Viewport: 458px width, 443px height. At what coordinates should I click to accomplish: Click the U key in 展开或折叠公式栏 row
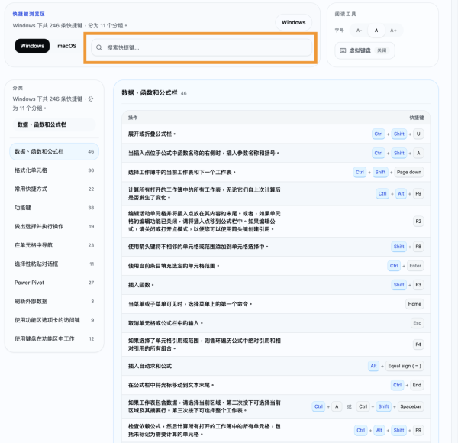click(x=418, y=134)
